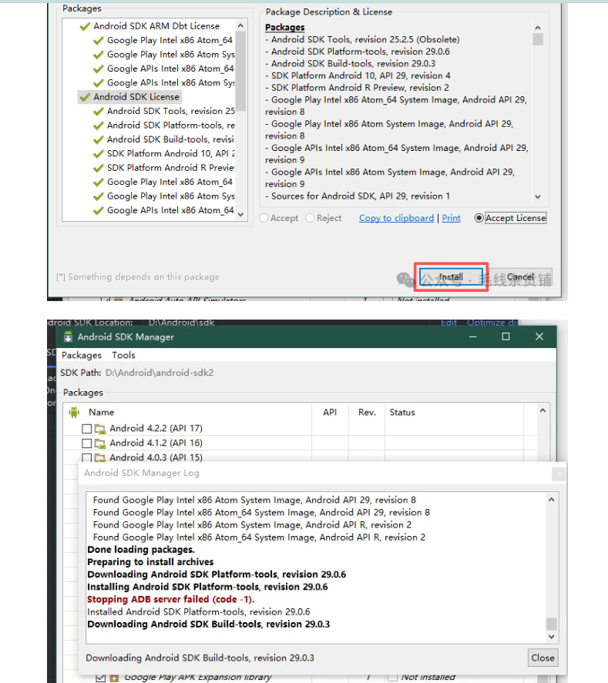The height and width of the screenshot is (683, 608).
Task: Click down arrow of license description scrollbar
Action: tap(538, 197)
